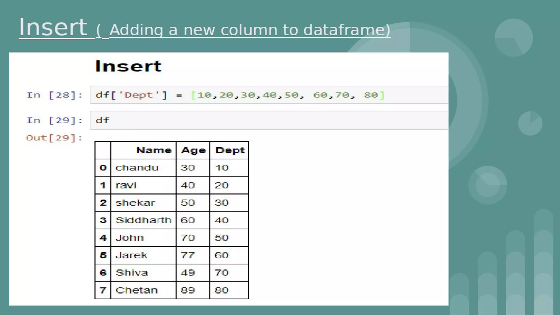The height and width of the screenshot is (315, 560).
Task: Click the bold 'Insert' notebook heading
Action: click(128, 66)
